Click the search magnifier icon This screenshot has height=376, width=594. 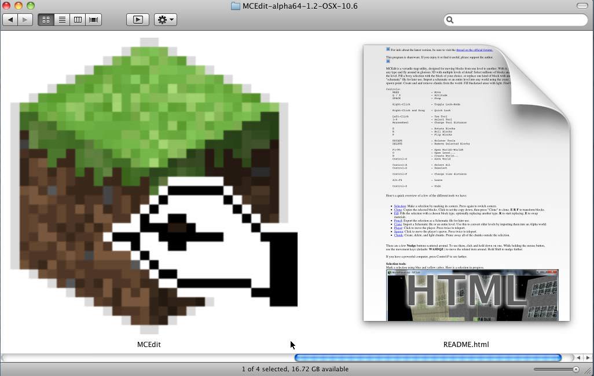pyautogui.click(x=450, y=20)
